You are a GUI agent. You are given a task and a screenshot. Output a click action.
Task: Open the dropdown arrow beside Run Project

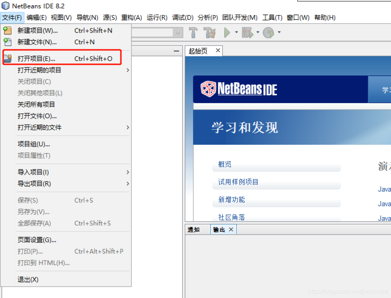[x=236, y=32]
